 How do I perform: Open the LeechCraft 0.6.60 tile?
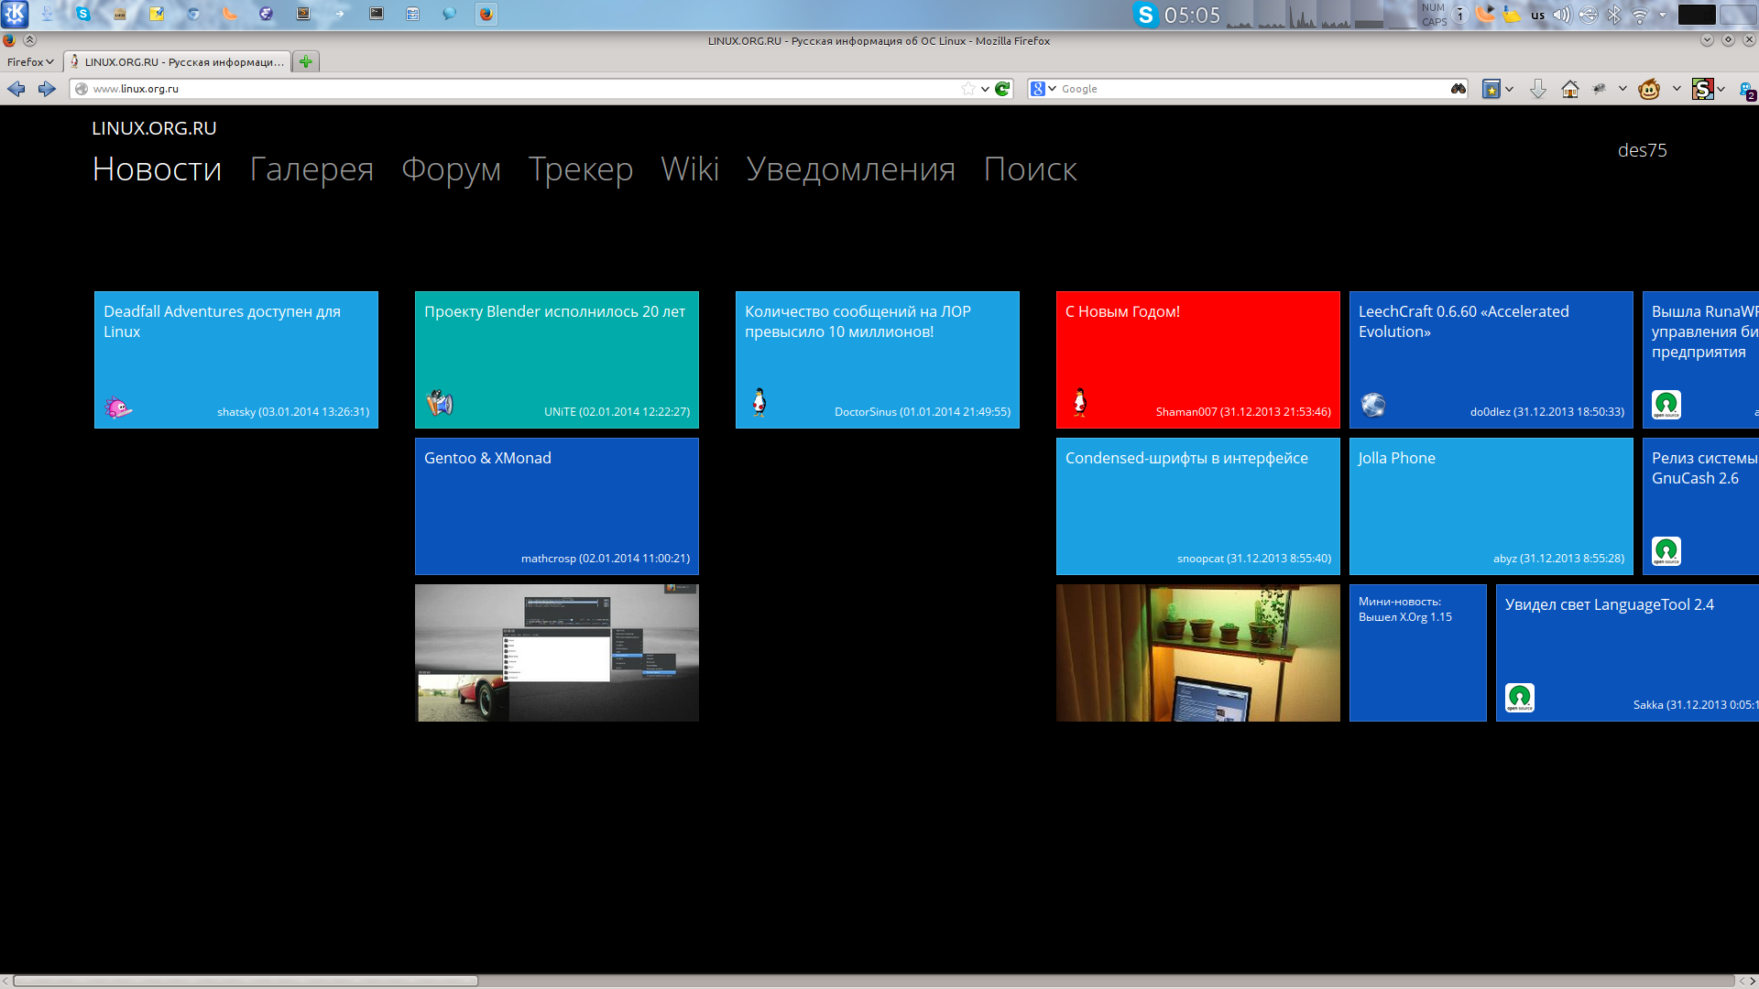point(1491,360)
